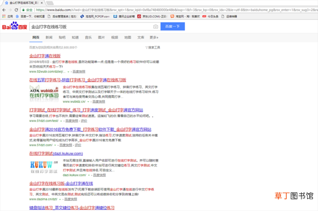Open 百度快照 for www.wubidz.cn result

[x=99, y=102]
